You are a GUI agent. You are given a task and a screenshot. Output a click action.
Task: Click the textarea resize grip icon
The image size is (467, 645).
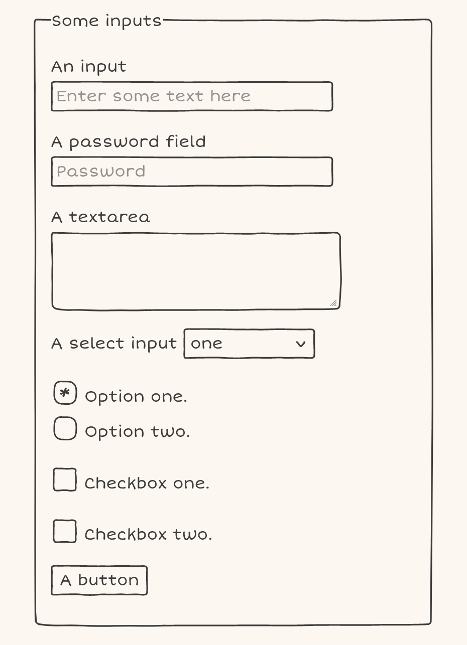(x=334, y=302)
